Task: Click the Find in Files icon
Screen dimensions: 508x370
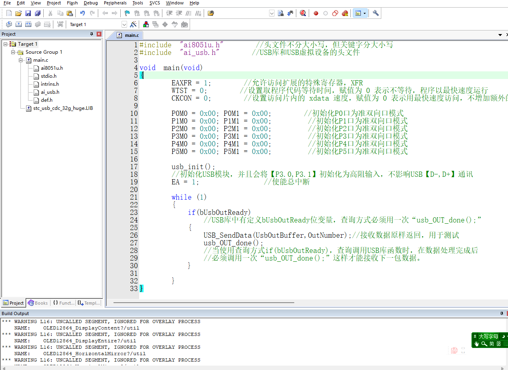Action: pyautogui.click(x=211, y=13)
